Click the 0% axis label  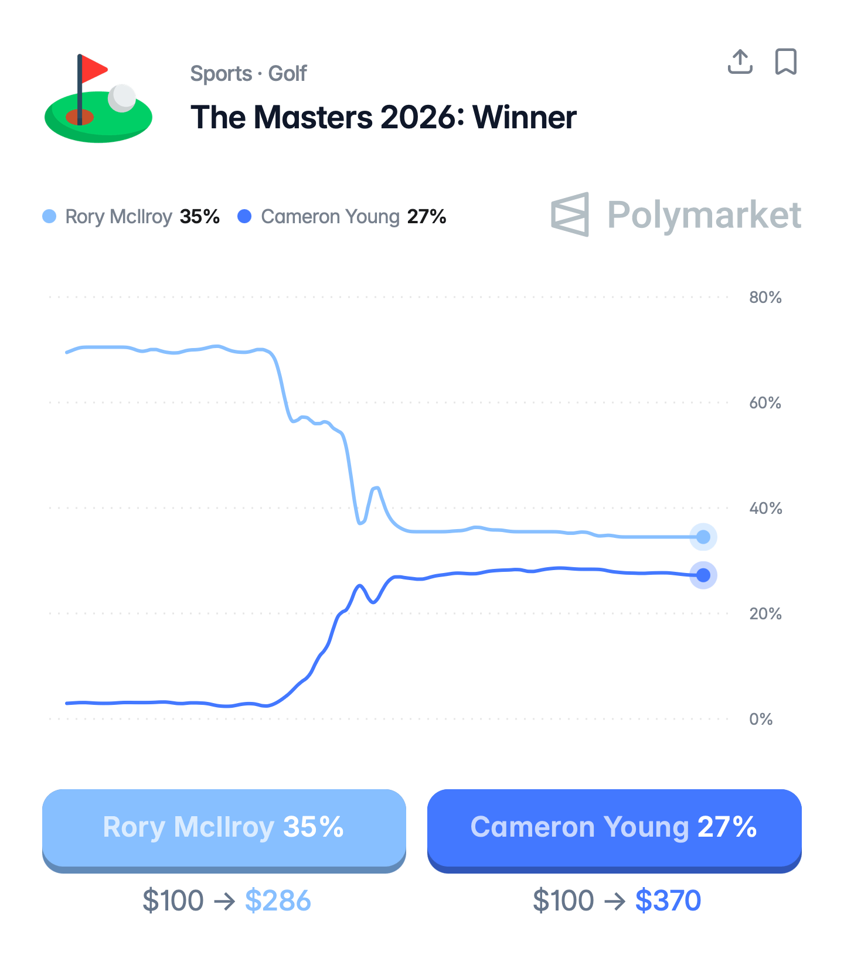pyautogui.click(x=761, y=720)
